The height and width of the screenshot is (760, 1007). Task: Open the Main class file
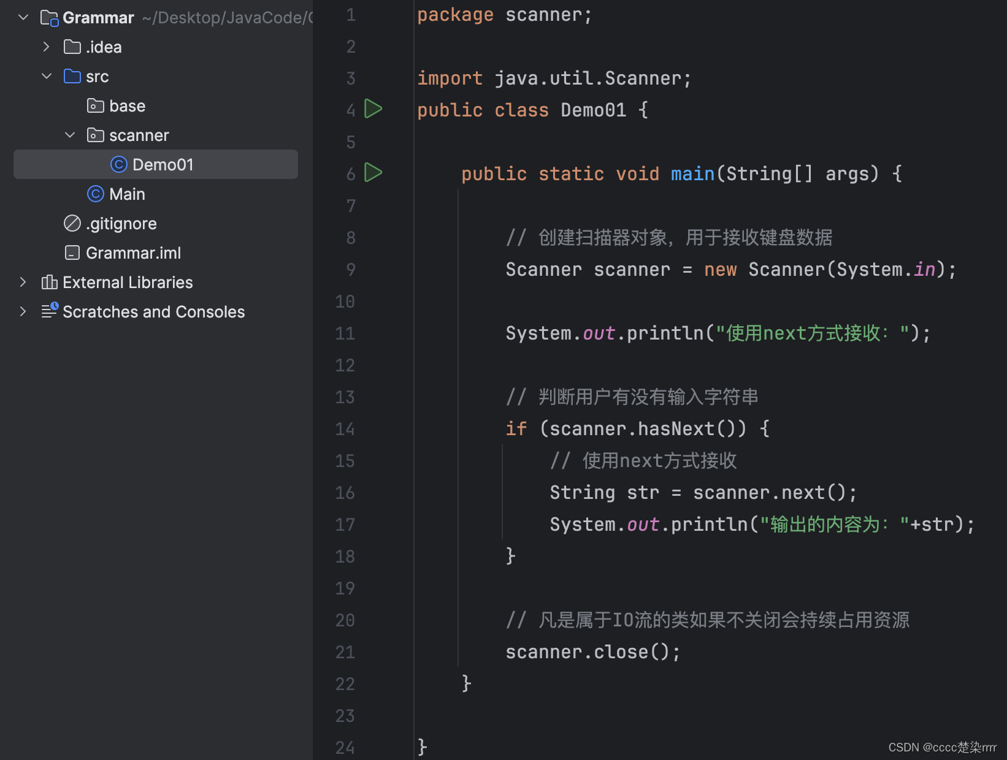(127, 194)
